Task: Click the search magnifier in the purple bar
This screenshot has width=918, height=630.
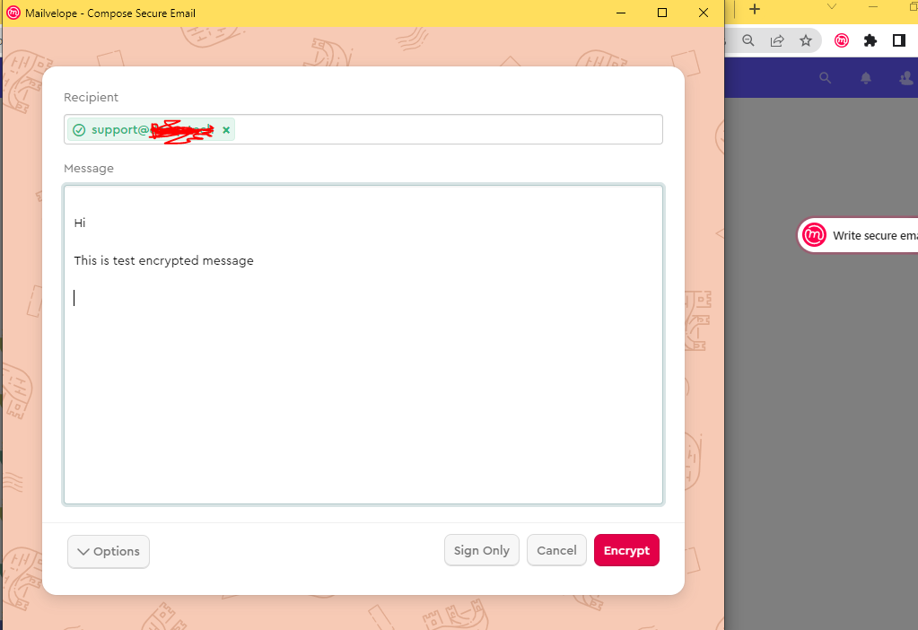Action: click(x=825, y=78)
